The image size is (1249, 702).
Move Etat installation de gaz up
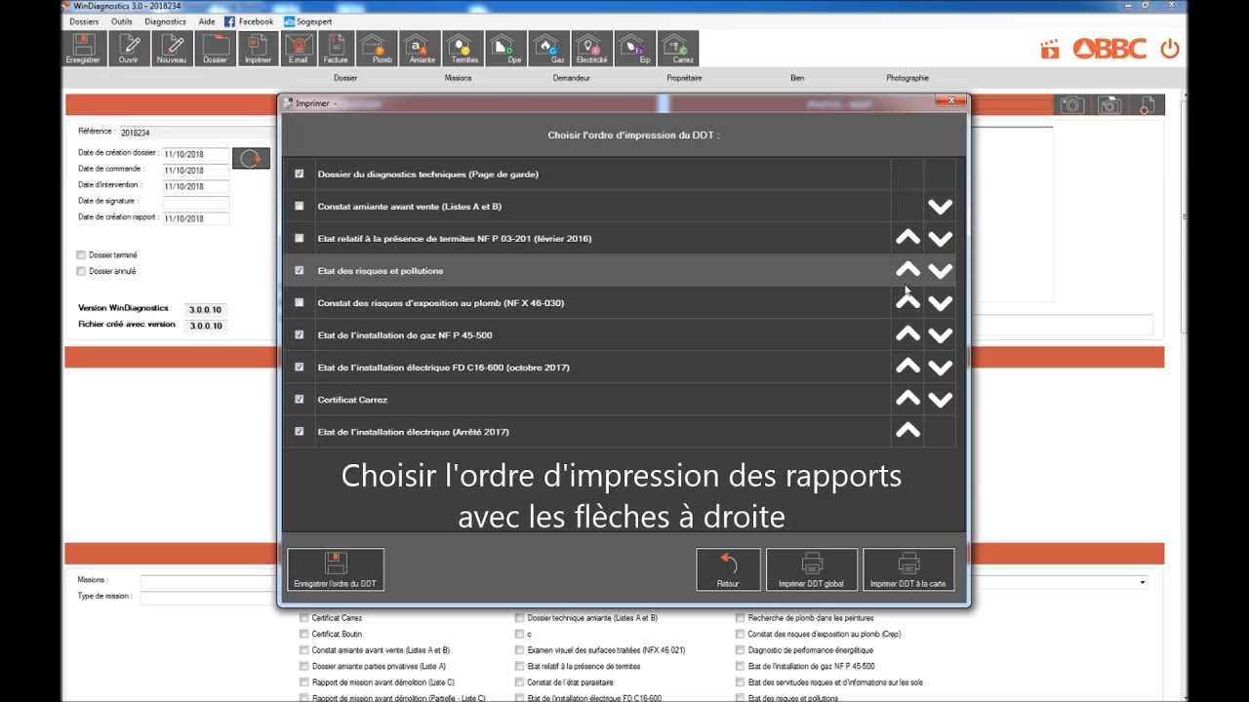pos(907,334)
